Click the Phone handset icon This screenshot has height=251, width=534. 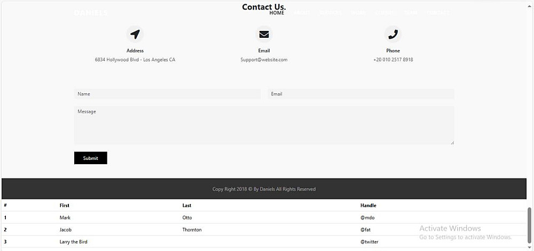click(393, 34)
